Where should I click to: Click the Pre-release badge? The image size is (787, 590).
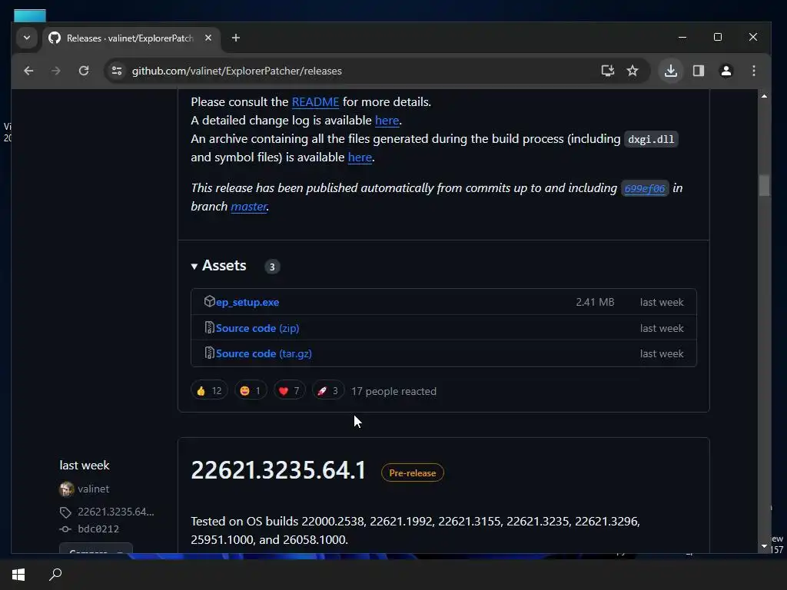tap(413, 472)
